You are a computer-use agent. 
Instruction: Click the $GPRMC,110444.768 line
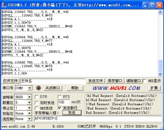point(37,52)
